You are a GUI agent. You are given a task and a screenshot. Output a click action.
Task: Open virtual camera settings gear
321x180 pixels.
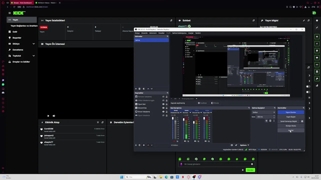pyautogui.click(x=302, y=121)
